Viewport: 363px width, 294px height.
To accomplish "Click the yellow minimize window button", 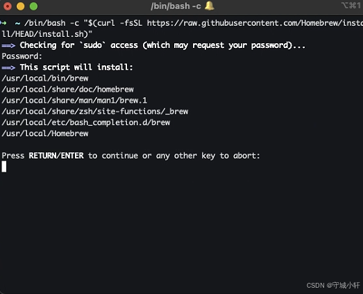I will (x=21, y=6).
